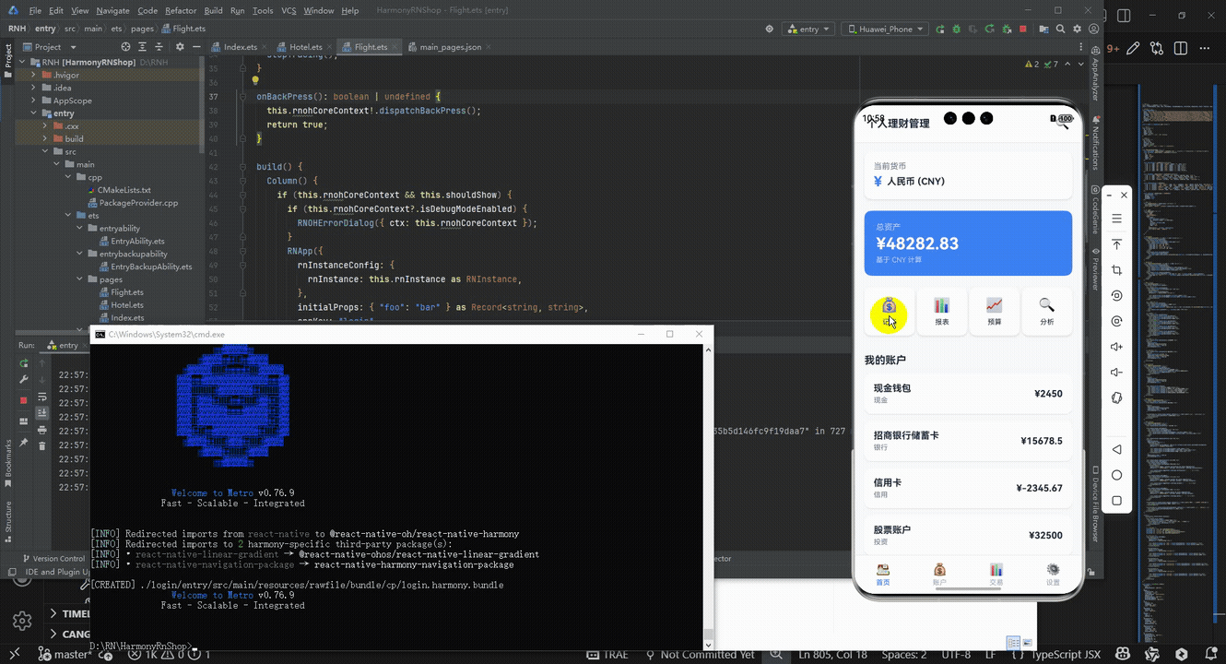The width and height of the screenshot is (1226, 664).
Task: Click the red Stop icon in top toolbar
Action: pos(1023,30)
